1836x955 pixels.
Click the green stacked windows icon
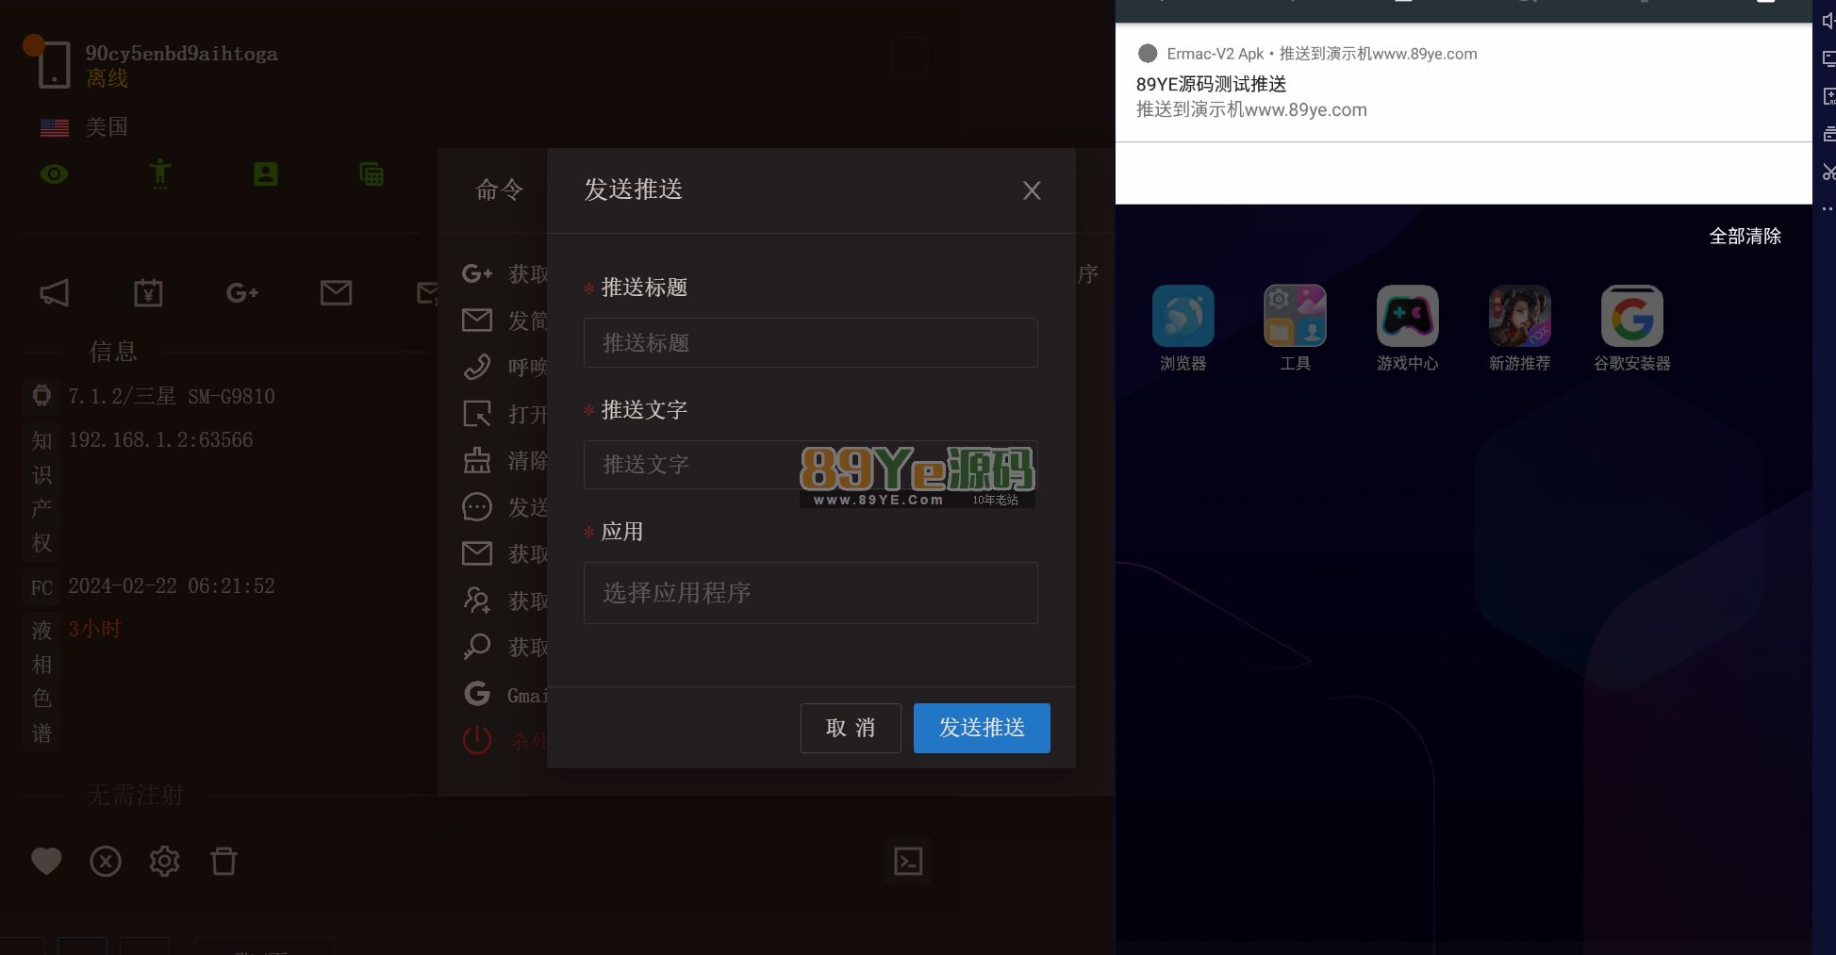click(372, 173)
